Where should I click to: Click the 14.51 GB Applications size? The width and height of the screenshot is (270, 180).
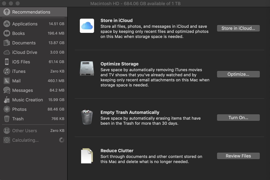point(56,24)
